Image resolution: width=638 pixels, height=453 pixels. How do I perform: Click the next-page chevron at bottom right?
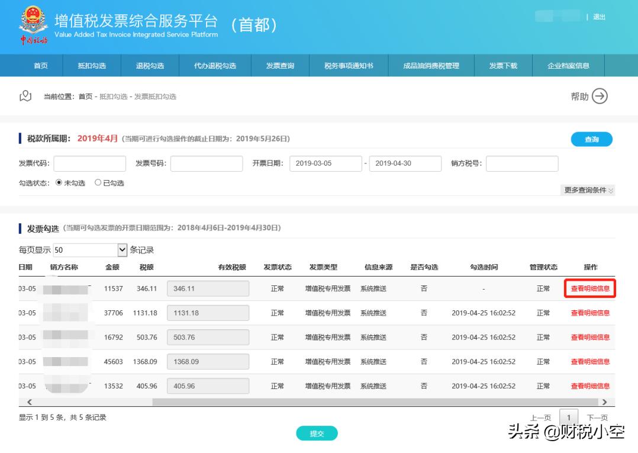click(605, 401)
